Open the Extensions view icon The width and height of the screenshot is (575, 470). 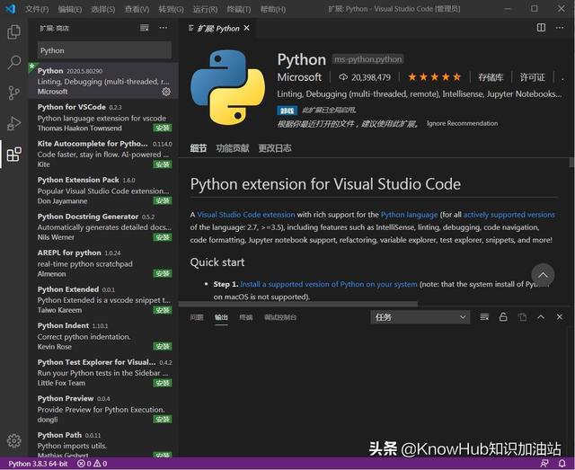click(x=14, y=154)
